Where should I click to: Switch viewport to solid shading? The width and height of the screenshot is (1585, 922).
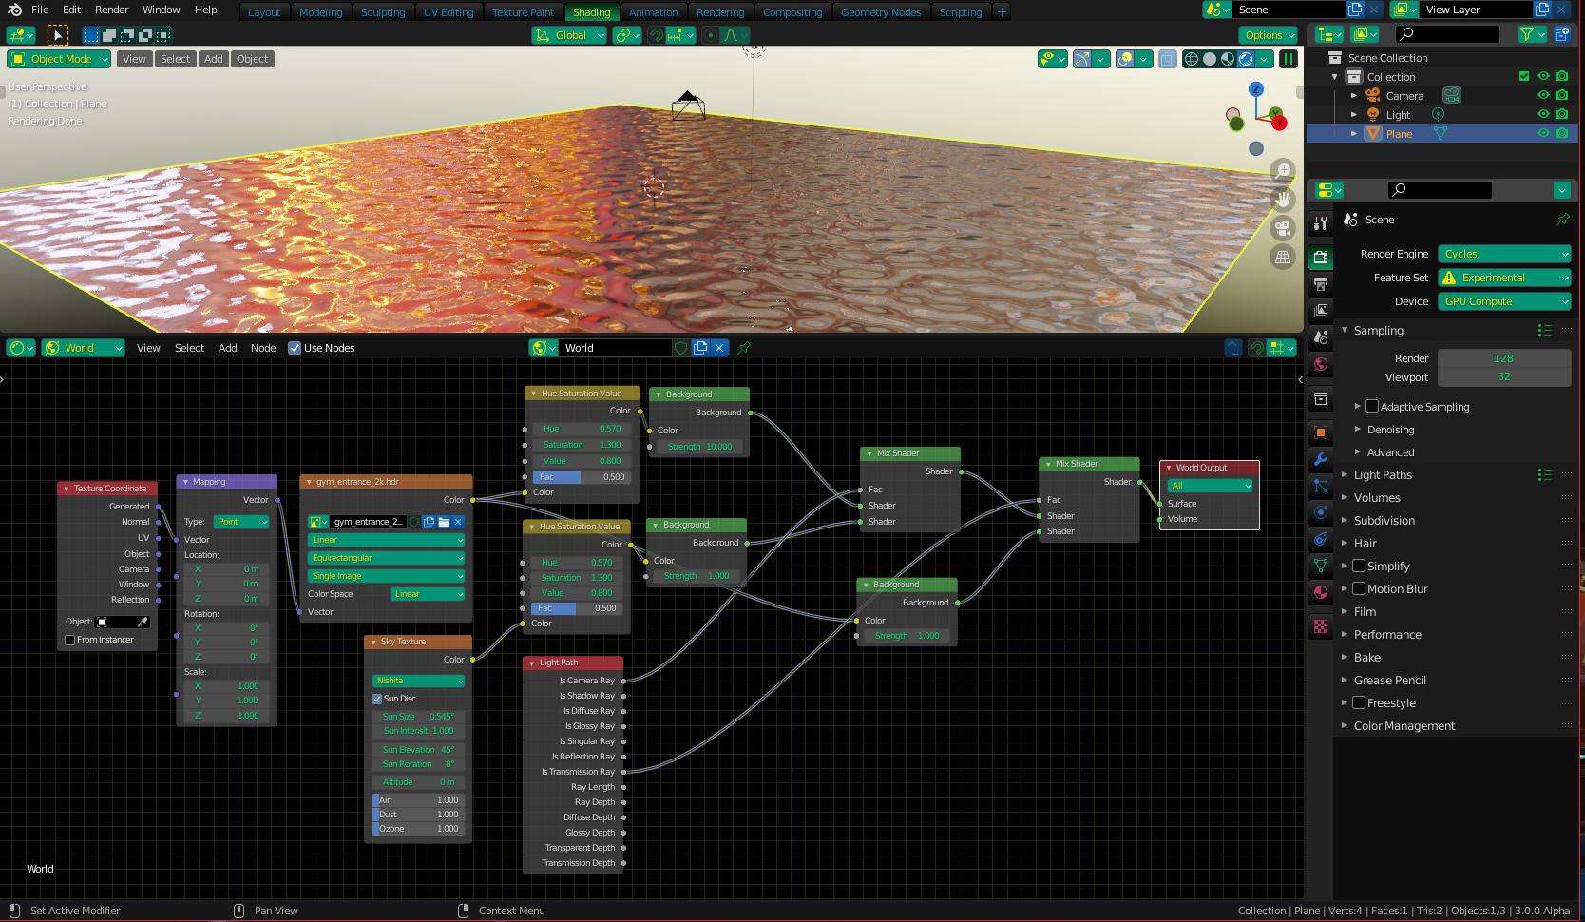[1210, 59]
